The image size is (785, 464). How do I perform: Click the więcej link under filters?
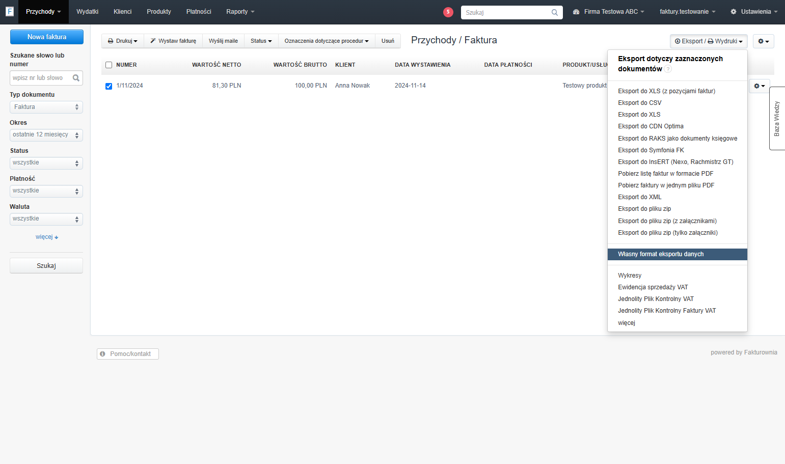[x=47, y=237]
